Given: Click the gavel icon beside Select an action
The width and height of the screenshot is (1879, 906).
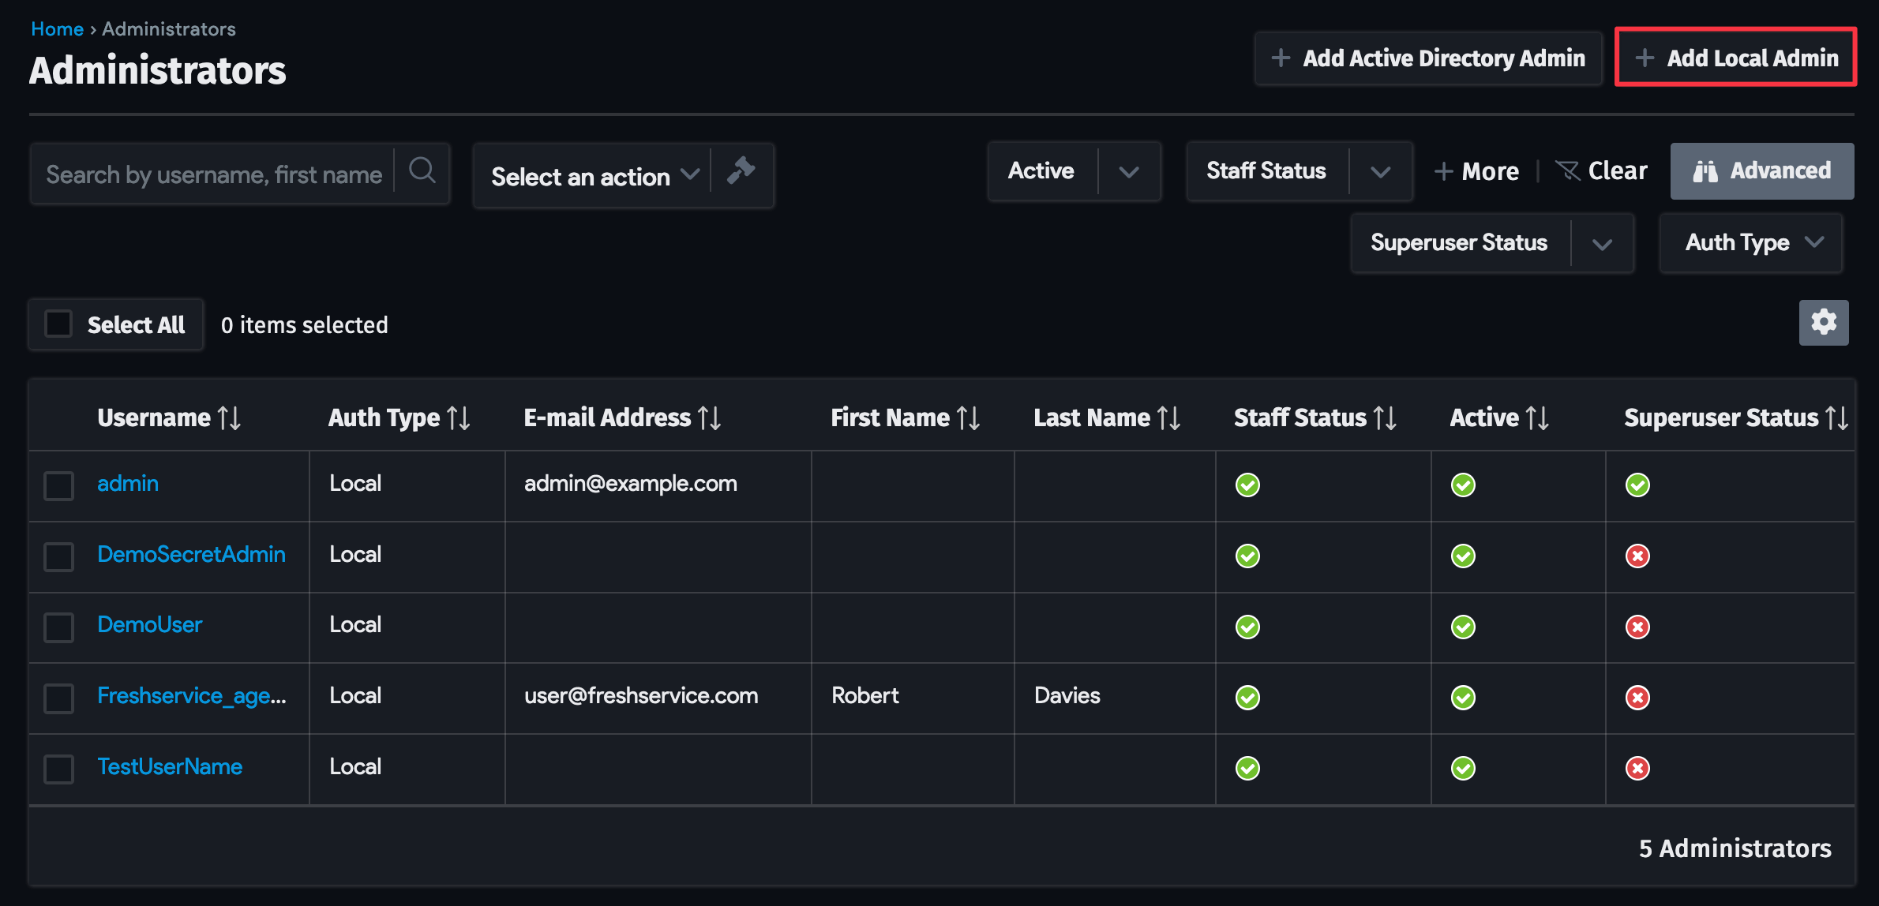Looking at the screenshot, I should (741, 172).
